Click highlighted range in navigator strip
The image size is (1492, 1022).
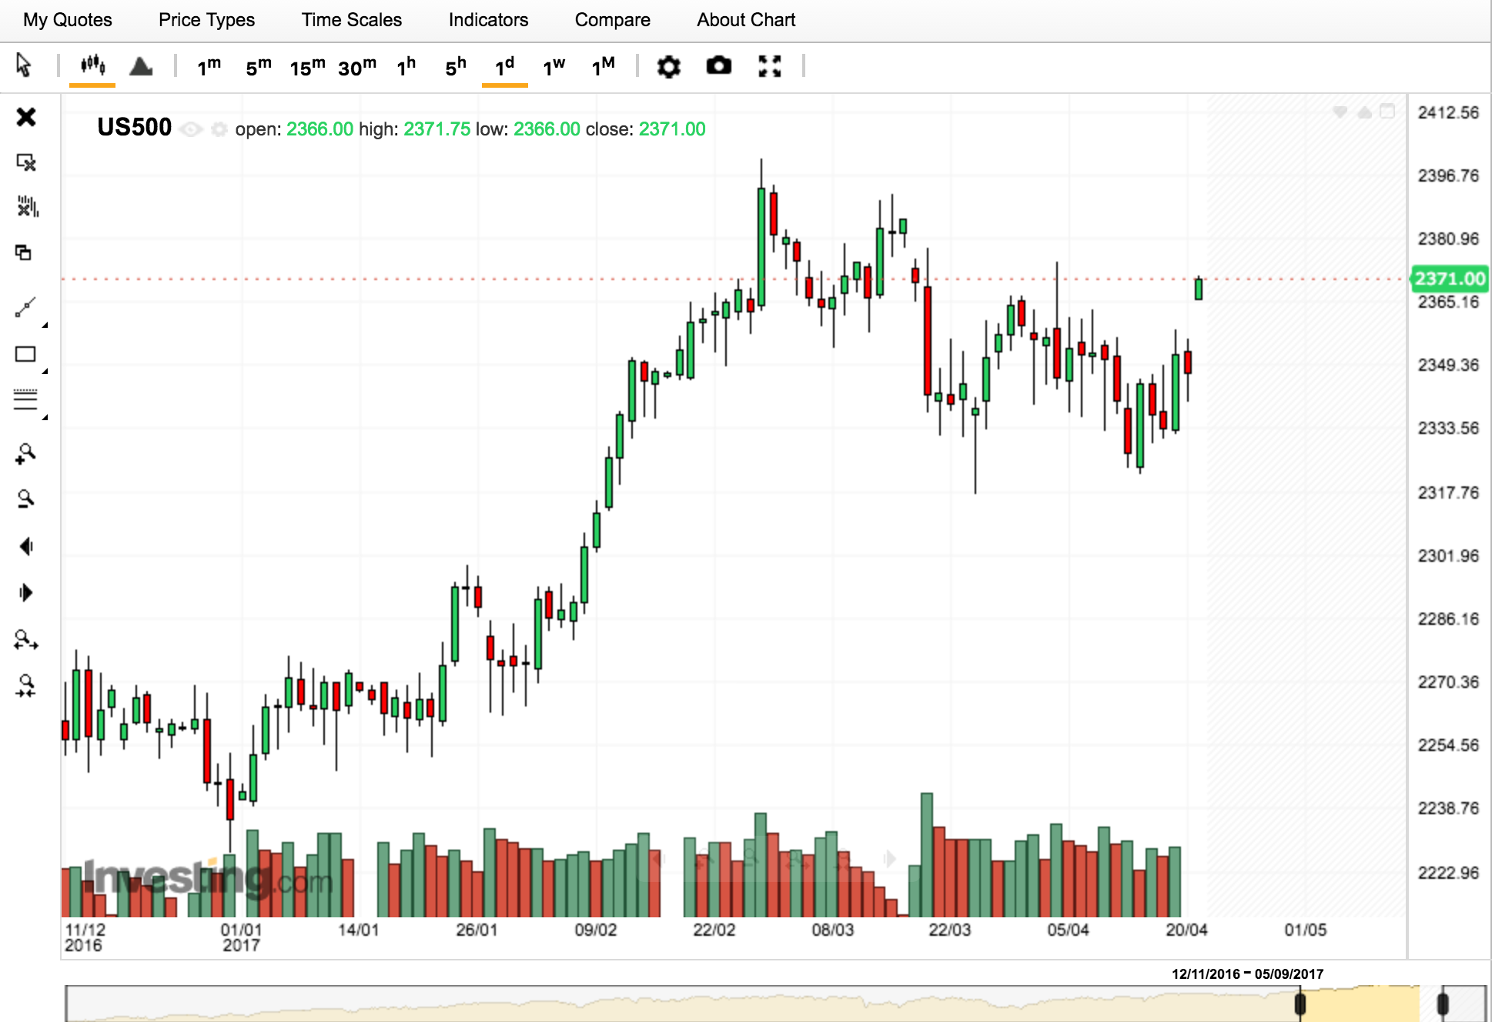[x=1360, y=1004]
